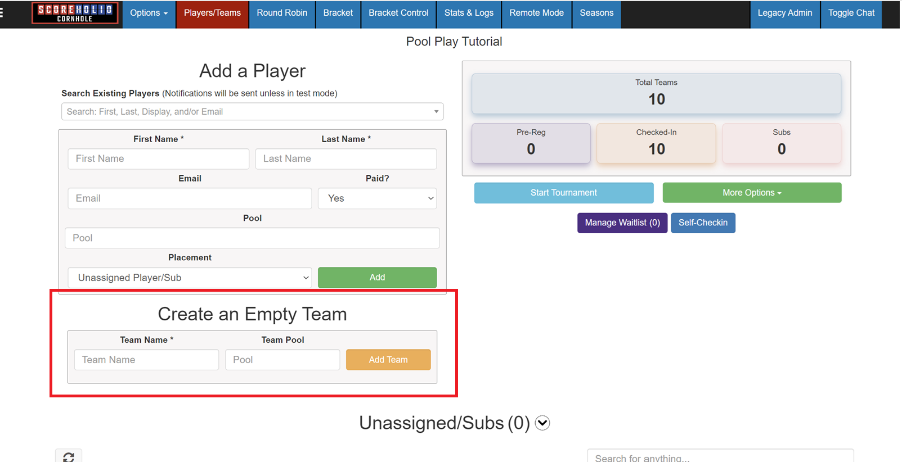
Task: Click the refresh icon button
Action: 69,456
